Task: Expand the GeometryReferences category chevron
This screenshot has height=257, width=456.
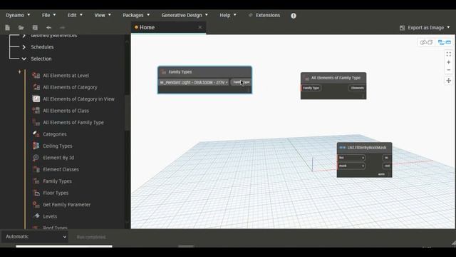Action: (x=24, y=36)
